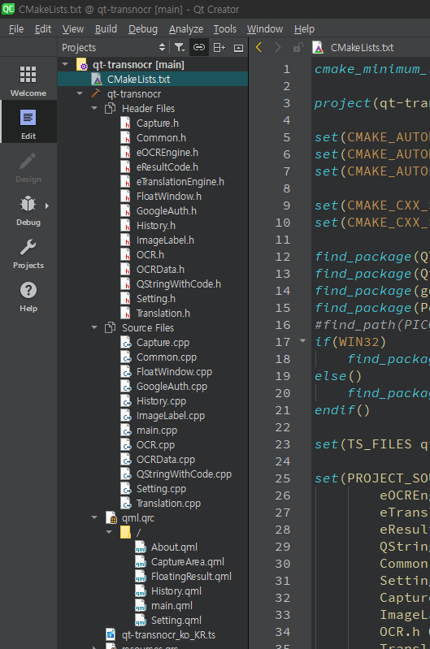Select Translation.h file
Viewport: 430px width, 649px height.
(x=163, y=314)
